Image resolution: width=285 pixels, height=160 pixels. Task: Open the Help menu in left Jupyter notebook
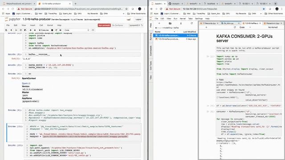[59, 25]
